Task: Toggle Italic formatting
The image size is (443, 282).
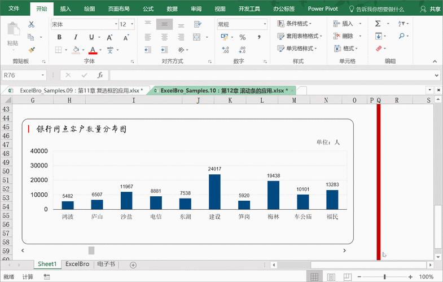Action: coord(76,37)
